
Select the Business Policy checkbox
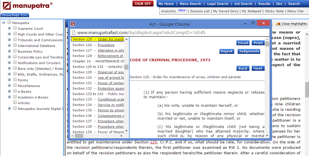pyautogui.click(x=15, y=51)
